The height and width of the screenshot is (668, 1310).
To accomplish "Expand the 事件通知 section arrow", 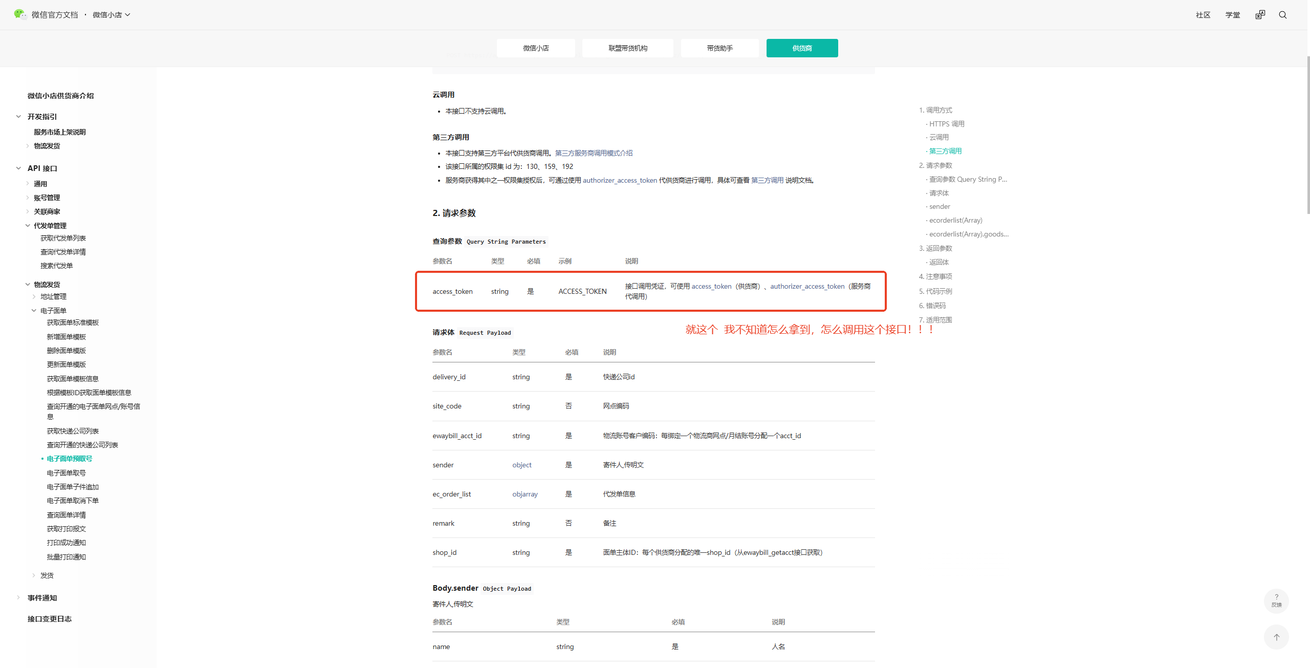I will pyautogui.click(x=18, y=597).
